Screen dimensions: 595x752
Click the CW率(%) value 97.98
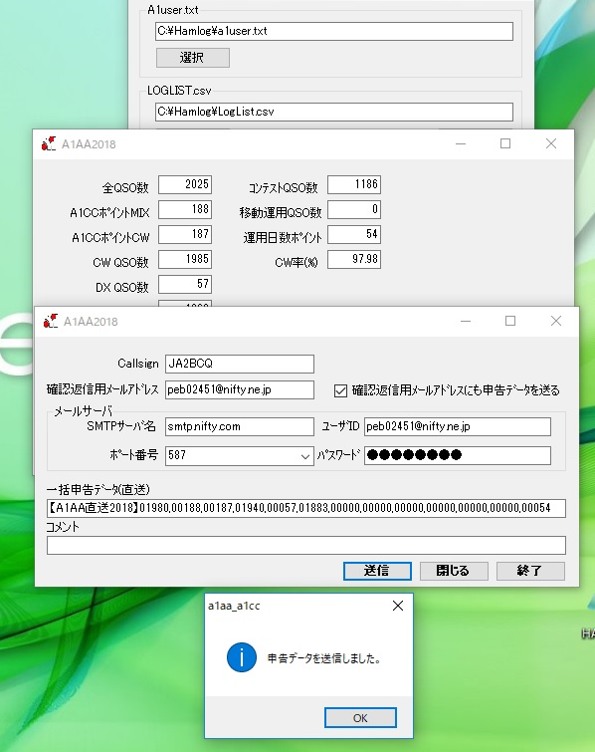point(354,259)
